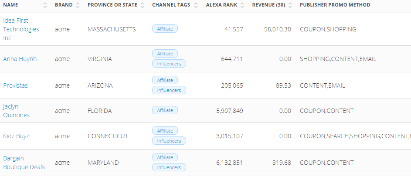Sort by Channel Tags arrows
Screen dimensions: 411x177
pos(196,5)
